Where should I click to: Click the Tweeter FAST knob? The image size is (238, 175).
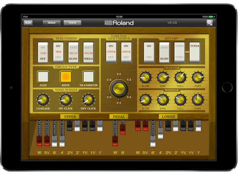[198, 77]
